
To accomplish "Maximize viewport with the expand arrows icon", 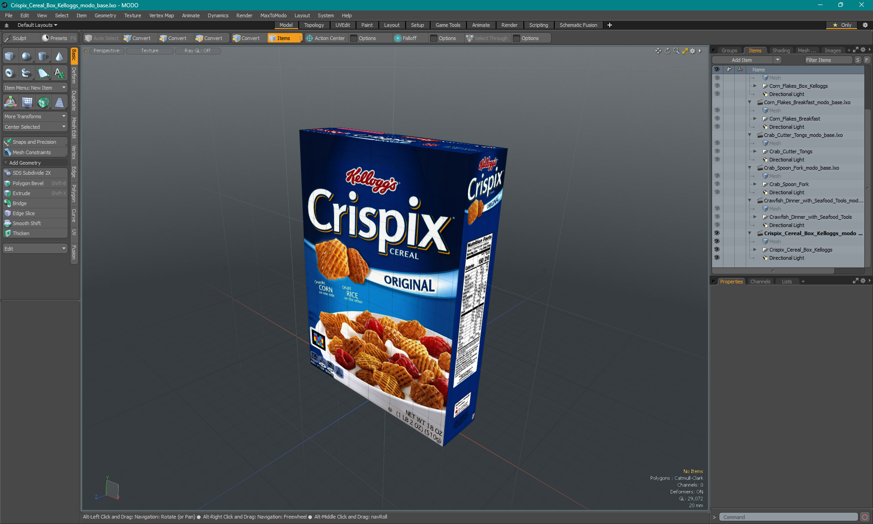I will [685, 51].
